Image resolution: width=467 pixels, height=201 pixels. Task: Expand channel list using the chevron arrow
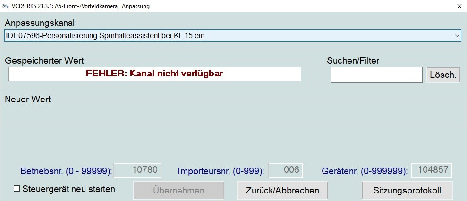(456, 35)
